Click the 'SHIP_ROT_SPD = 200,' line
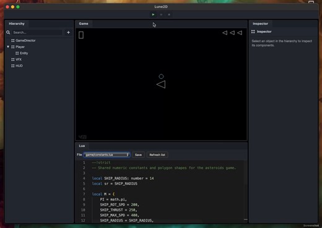Viewport: 322px width, 228px height. coord(120,205)
